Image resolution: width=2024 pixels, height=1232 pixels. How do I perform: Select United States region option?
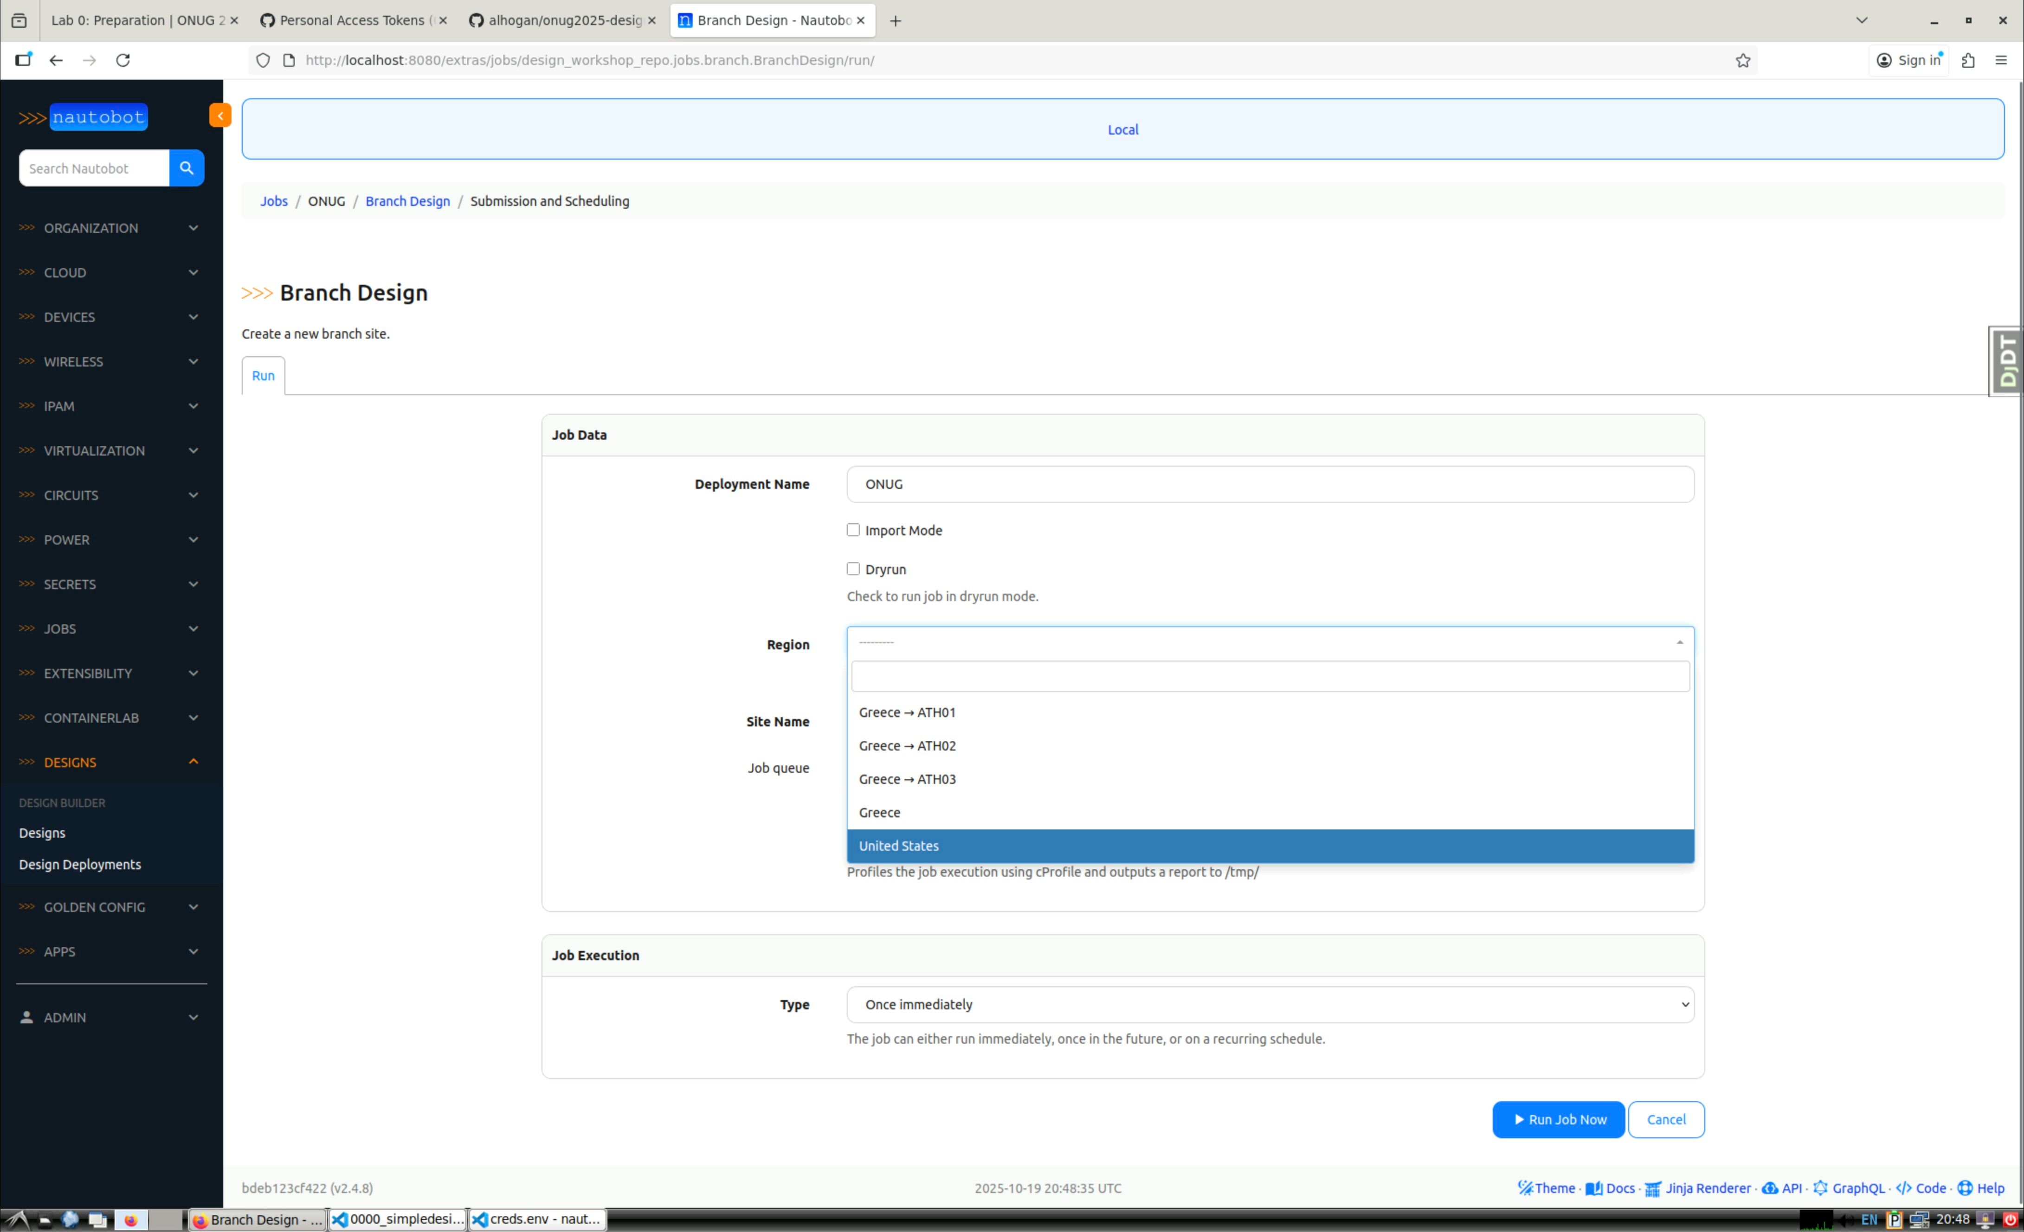[x=899, y=845]
